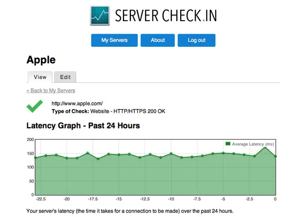Click the green checkmark status icon
The height and width of the screenshot is (217, 306).
[35, 106]
